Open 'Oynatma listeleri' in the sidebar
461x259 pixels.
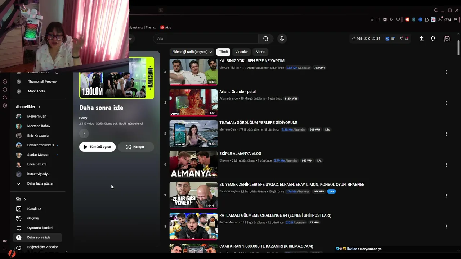[x=37, y=228]
